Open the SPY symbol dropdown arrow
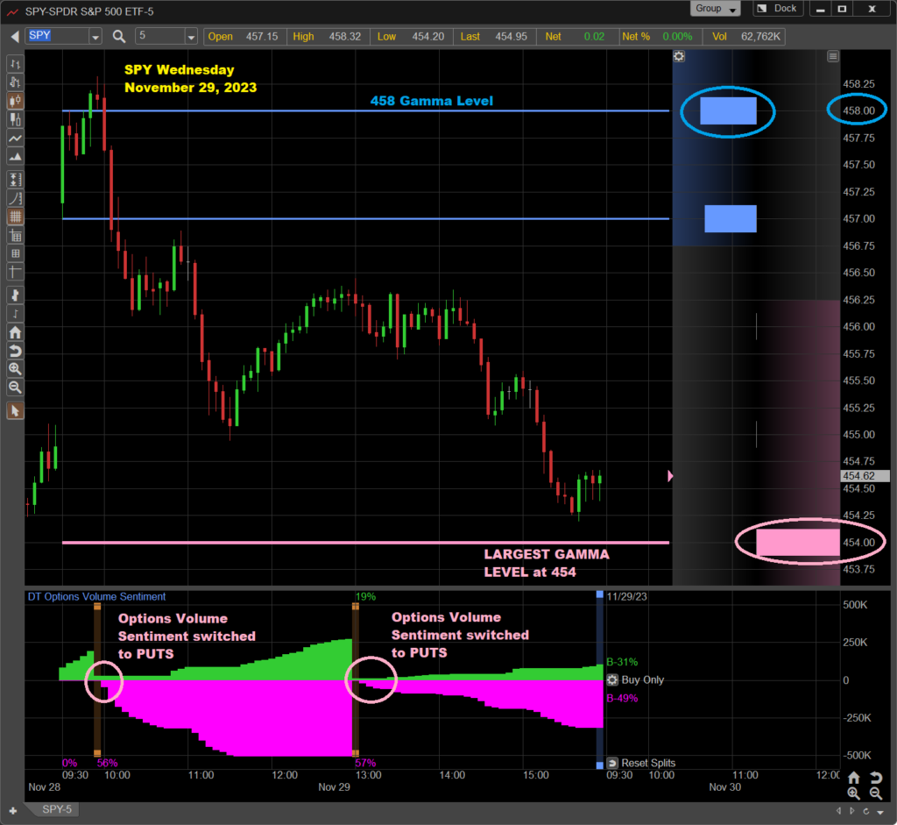 95,37
